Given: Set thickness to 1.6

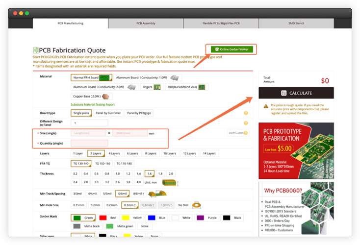Looking at the screenshot, I should (150, 173).
